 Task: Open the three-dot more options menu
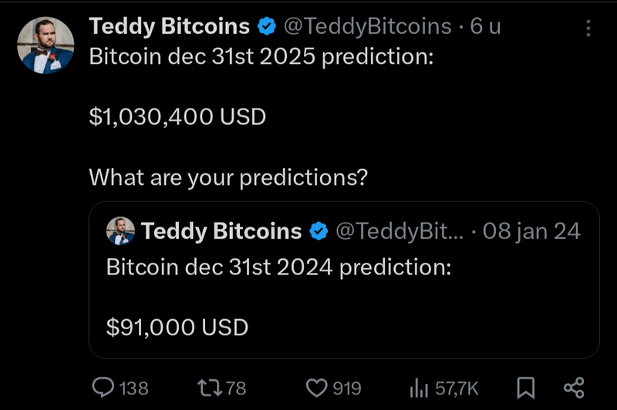[x=588, y=29]
